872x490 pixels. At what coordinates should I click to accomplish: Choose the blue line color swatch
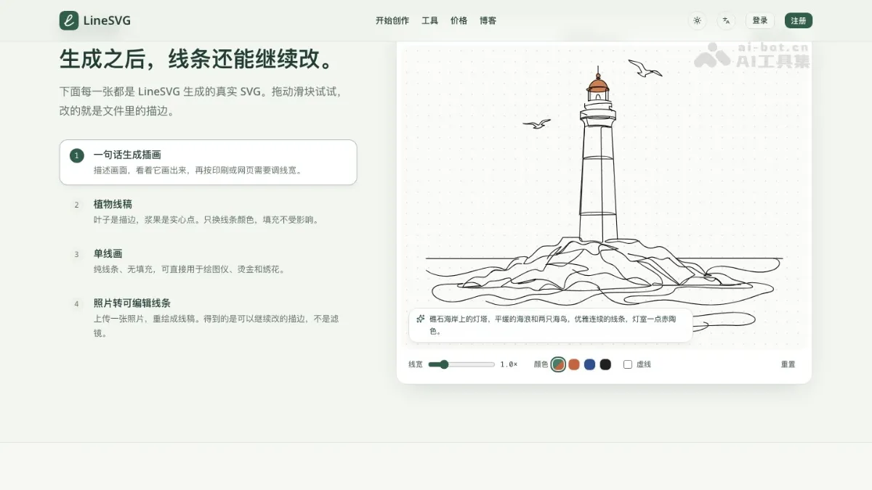589,364
